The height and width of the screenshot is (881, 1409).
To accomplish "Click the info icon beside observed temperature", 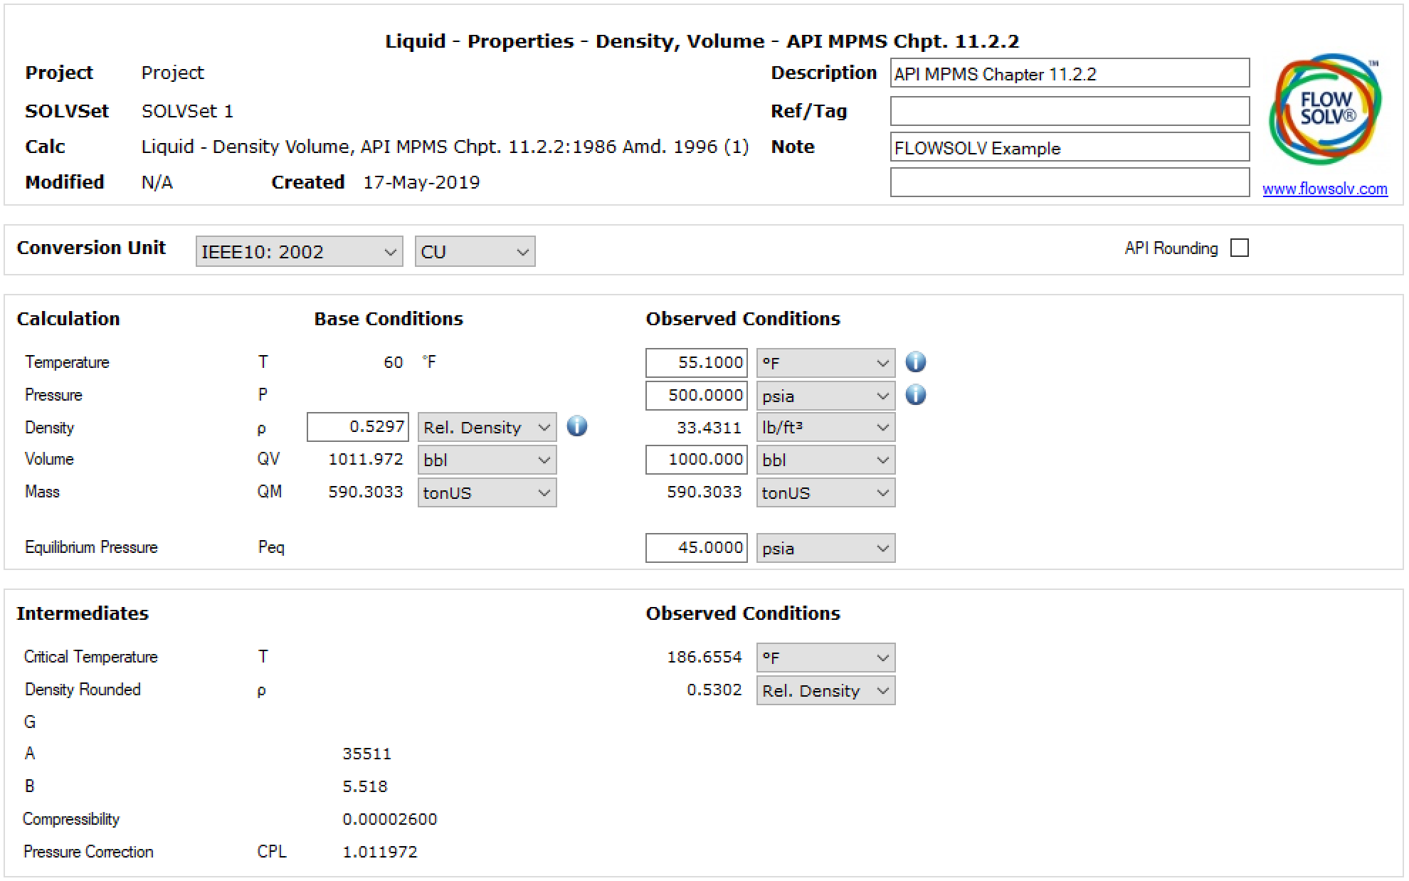I will tap(916, 362).
